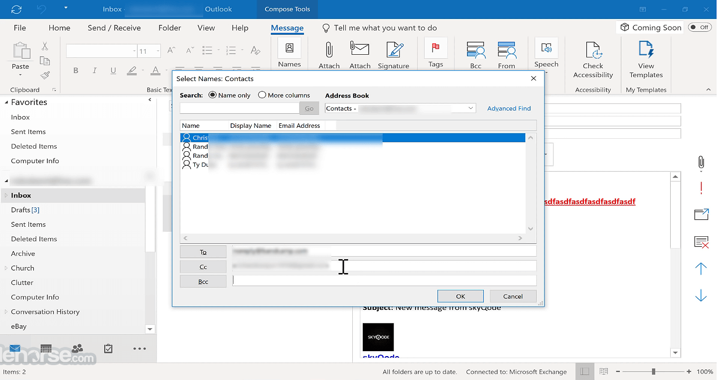The image size is (717, 380).
Task: Click the Shrink Font icon
Action: 189,50
